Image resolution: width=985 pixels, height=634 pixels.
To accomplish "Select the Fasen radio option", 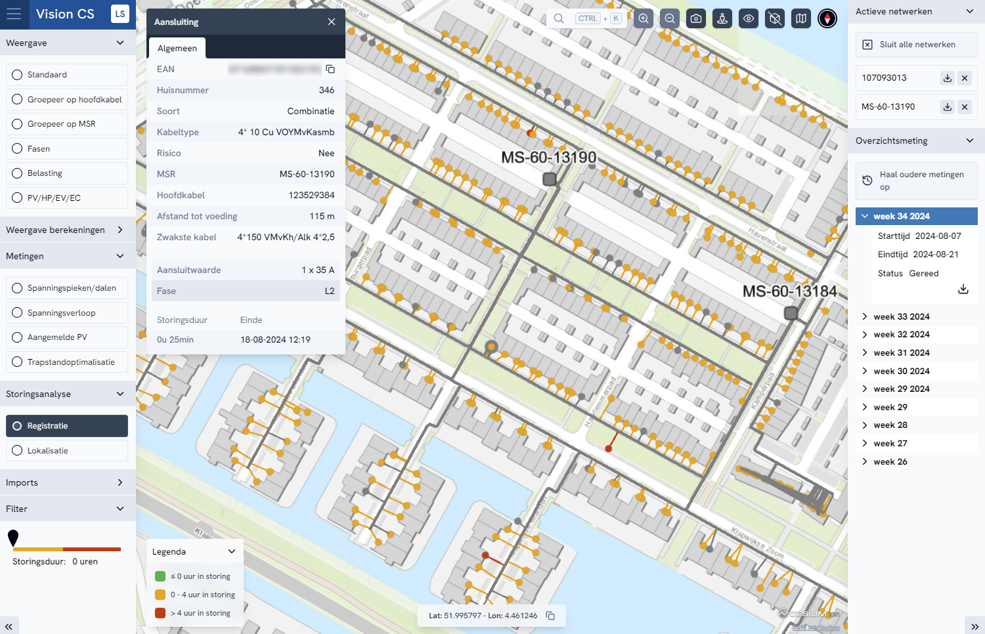I will coord(67,149).
